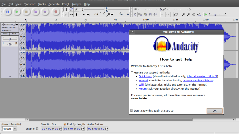The height and width of the screenshot is (134, 239).
Task: Adjust the track gain slider
Action: point(10,39)
